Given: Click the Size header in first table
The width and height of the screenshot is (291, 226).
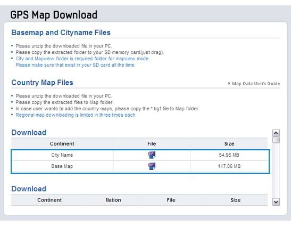Looking at the screenshot, I should click(x=229, y=143).
